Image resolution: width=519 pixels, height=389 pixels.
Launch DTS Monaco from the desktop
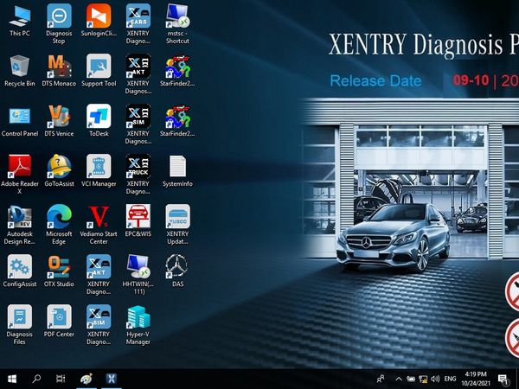(59, 67)
